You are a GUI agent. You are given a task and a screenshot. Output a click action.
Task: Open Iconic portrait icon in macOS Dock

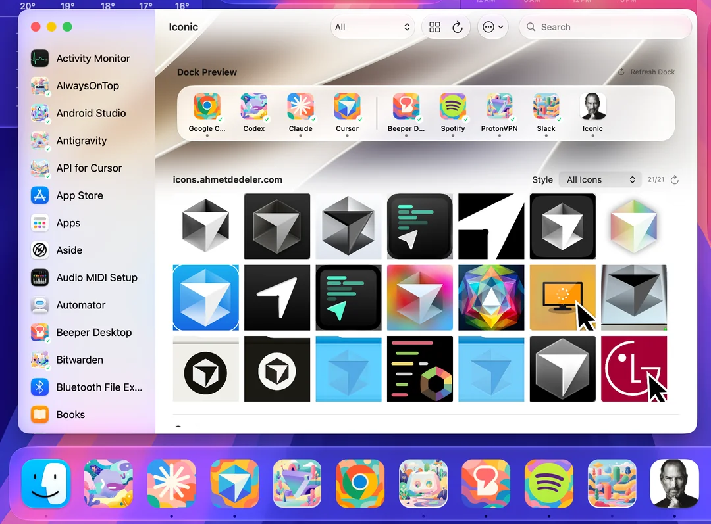(674, 483)
